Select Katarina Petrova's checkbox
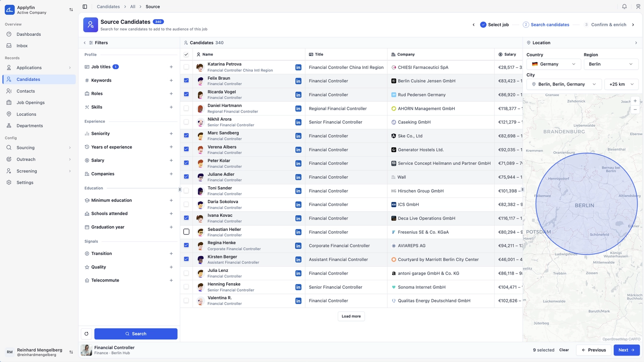The width and height of the screenshot is (644, 362). (186, 67)
